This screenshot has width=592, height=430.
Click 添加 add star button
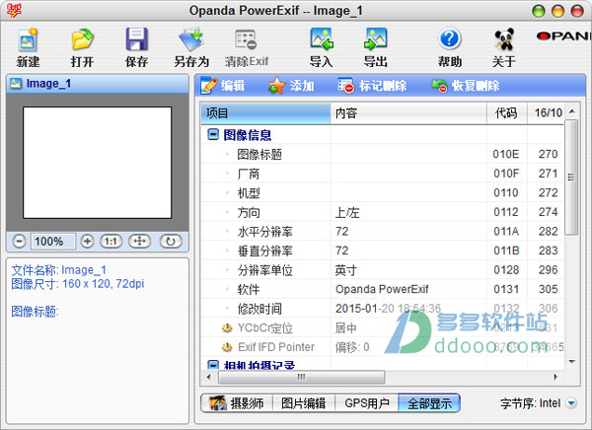point(291,86)
